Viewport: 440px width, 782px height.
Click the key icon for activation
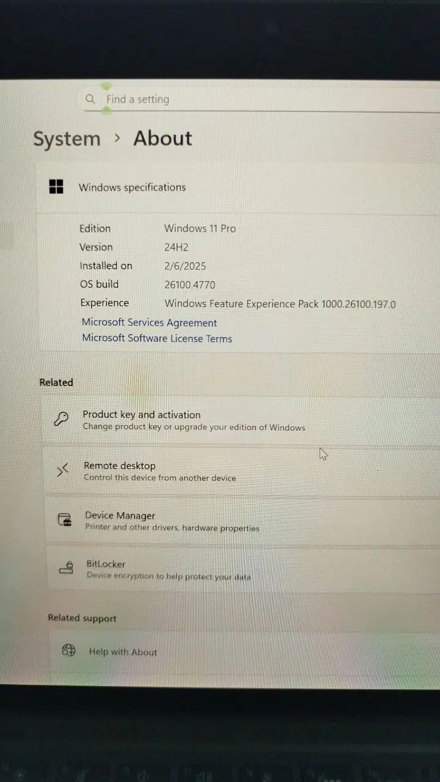61,419
